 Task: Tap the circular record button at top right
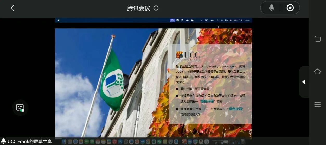click(290, 8)
